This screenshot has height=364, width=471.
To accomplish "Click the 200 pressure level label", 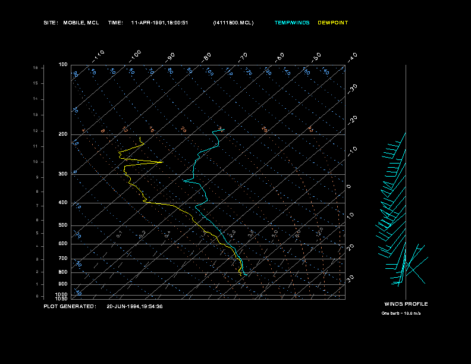I will click(x=63, y=134).
